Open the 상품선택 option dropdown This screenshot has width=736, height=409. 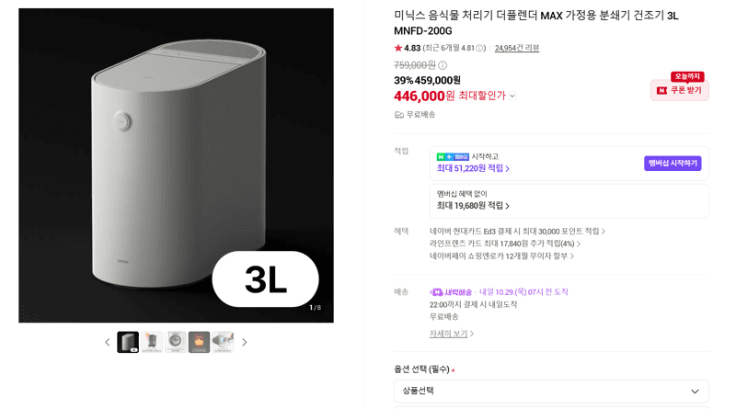(551, 392)
